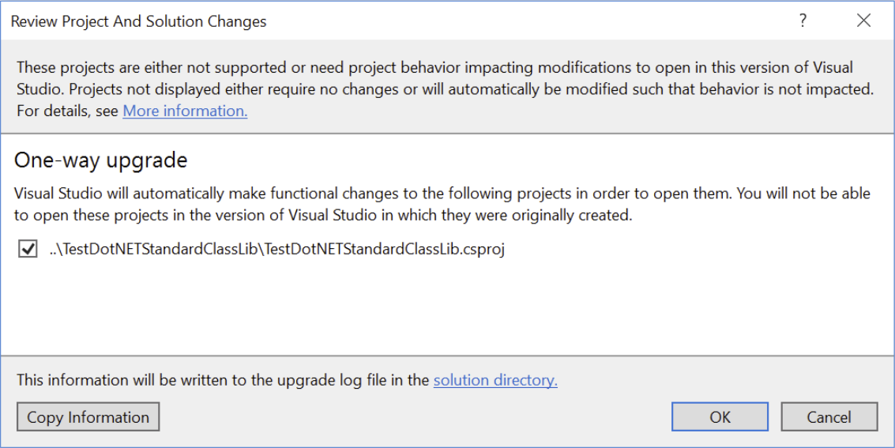Image resolution: width=895 pixels, height=448 pixels.
Task: Click the Visual Studio functional changes description text
Action: [442, 205]
